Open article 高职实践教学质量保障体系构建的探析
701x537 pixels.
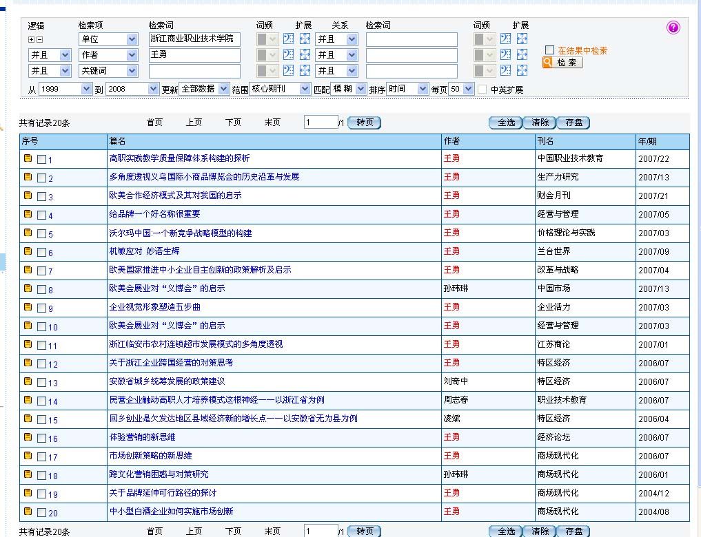click(179, 158)
